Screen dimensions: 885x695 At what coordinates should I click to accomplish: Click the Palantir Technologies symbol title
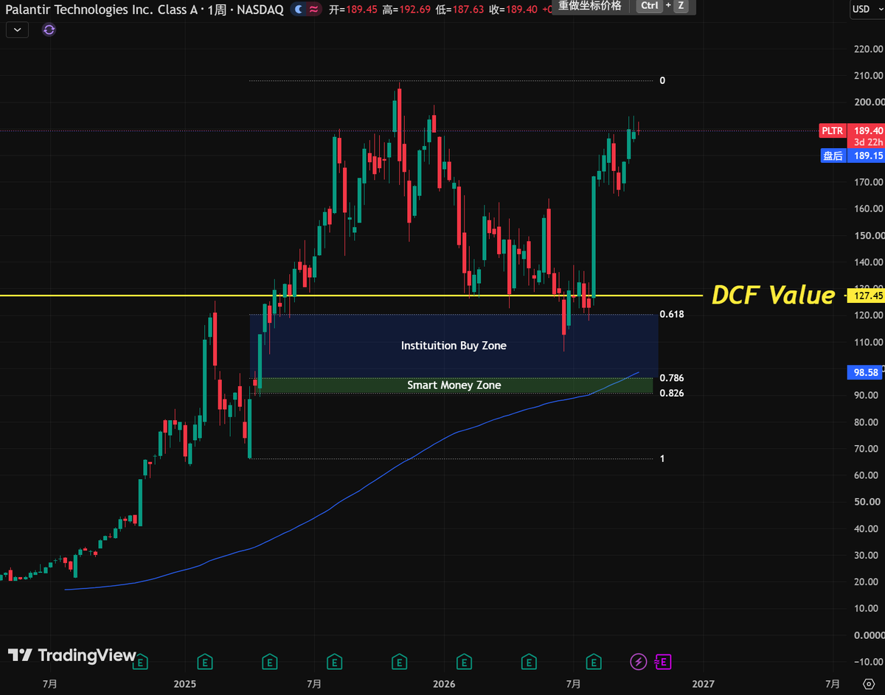[x=100, y=9]
